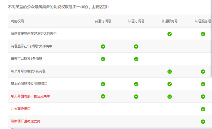The height and width of the screenshot is (129, 212).
Task: Click 认证订阅号 checkmark in 每天可以群发1条消息 row
Action: [x=136, y=59]
